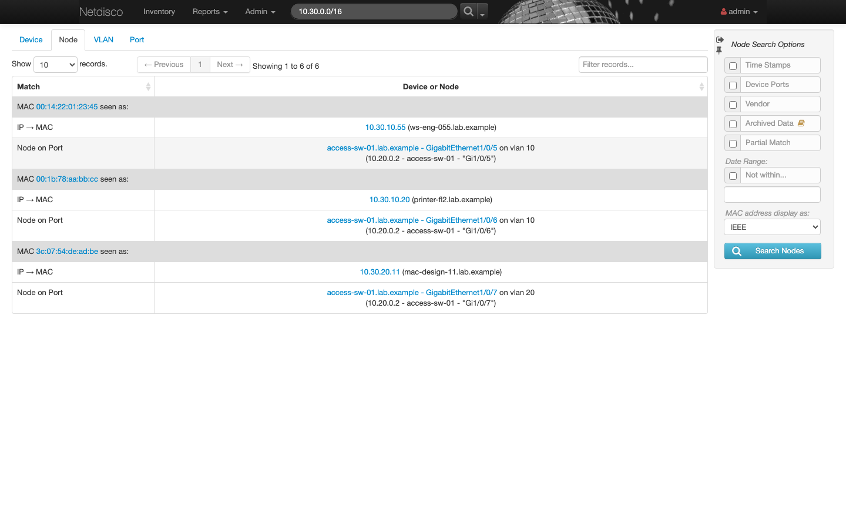Switch to the Port tab
846x529 pixels.
137,40
